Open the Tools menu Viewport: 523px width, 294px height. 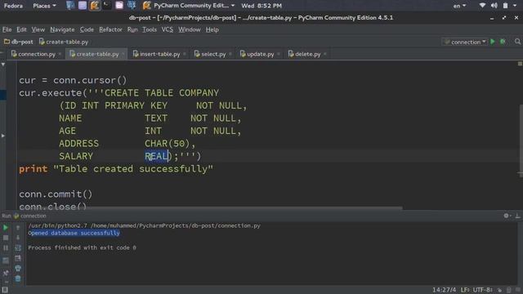pos(150,29)
